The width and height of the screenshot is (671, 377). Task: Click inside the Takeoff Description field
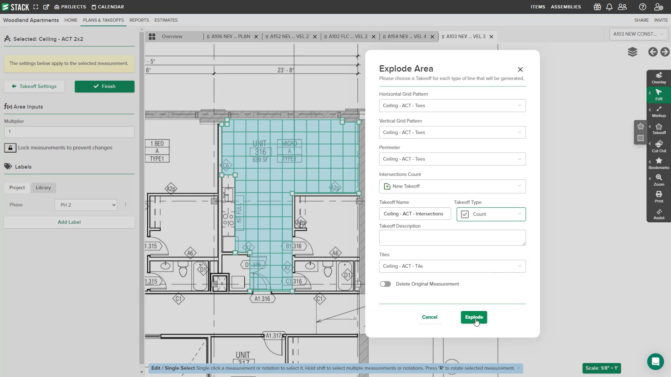tap(452, 237)
